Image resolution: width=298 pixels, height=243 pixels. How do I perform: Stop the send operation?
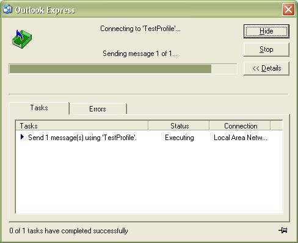[x=266, y=49]
